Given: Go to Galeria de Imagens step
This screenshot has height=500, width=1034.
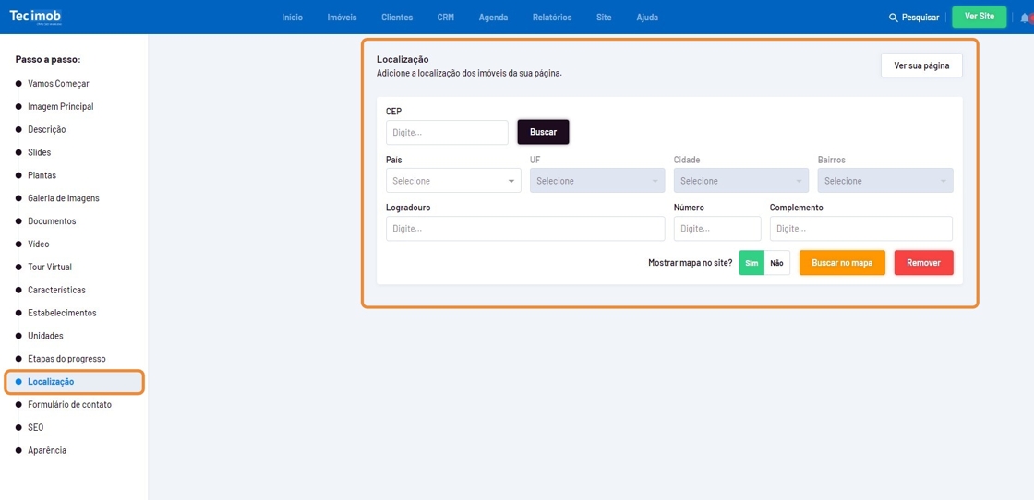Looking at the screenshot, I should click(63, 198).
